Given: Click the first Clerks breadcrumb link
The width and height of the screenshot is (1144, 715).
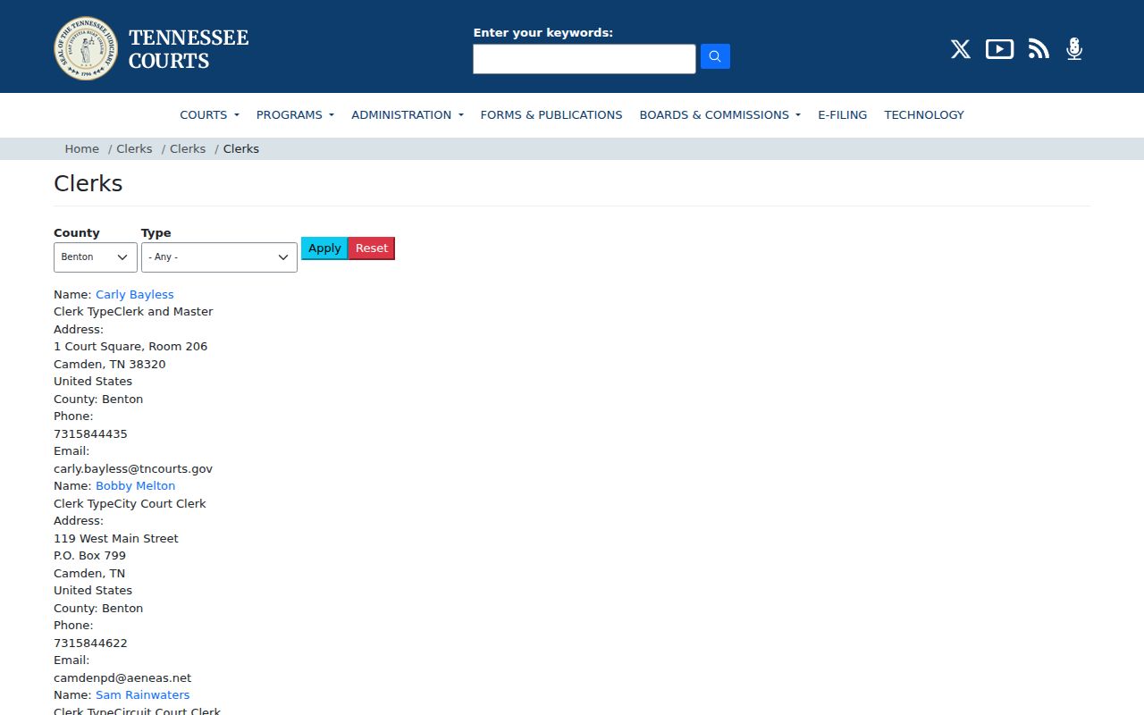Looking at the screenshot, I should pyautogui.click(x=134, y=148).
